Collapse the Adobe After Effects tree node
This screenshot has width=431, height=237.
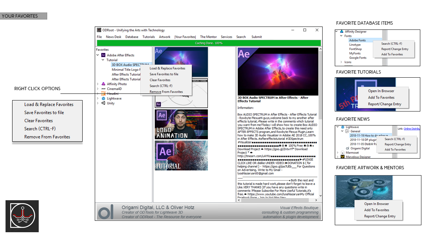98,55
